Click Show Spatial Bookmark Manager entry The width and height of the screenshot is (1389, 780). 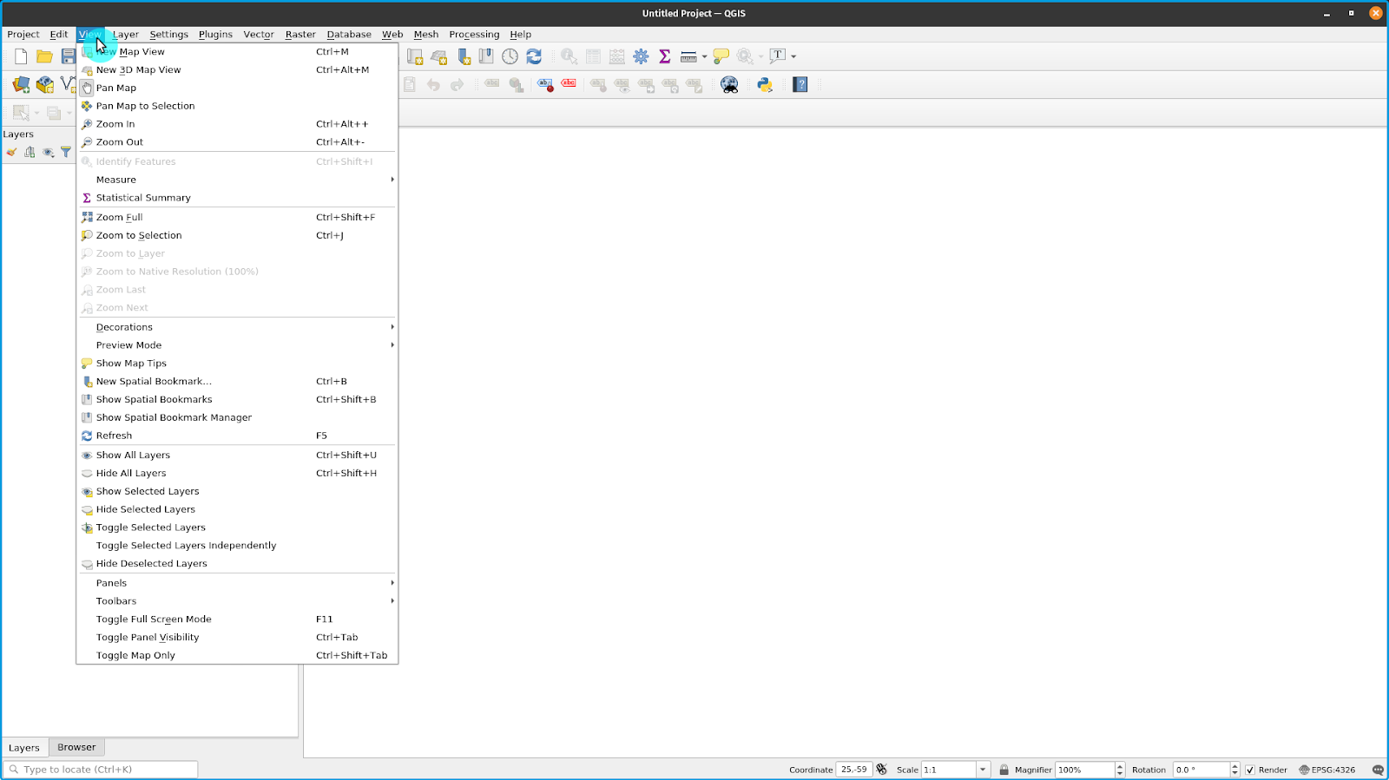(237, 418)
